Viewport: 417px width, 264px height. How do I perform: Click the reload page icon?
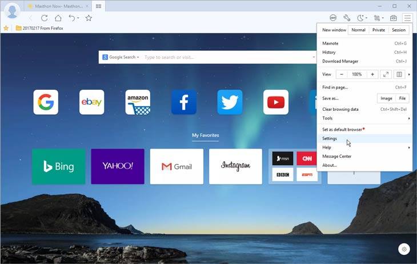(x=45, y=18)
